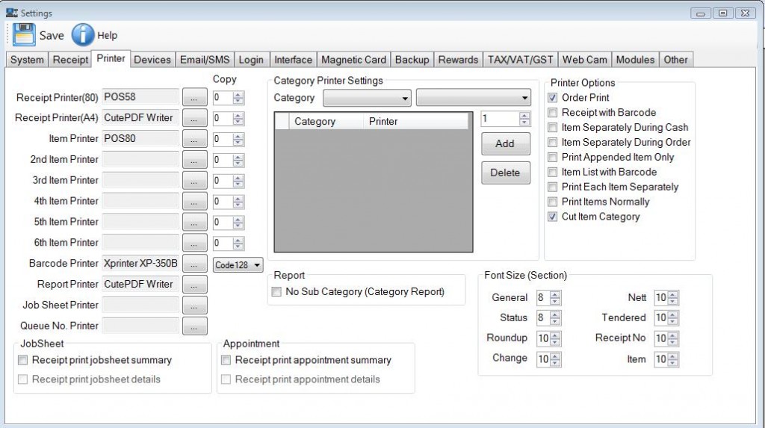Viewport: 765px width, 428px height.
Task: Uncheck the Order Print option
Action: (x=552, y=98)
